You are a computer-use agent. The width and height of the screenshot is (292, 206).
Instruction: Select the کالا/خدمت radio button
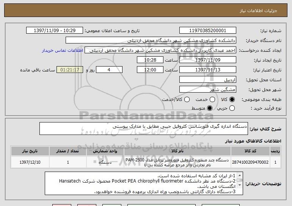(187, 100)
